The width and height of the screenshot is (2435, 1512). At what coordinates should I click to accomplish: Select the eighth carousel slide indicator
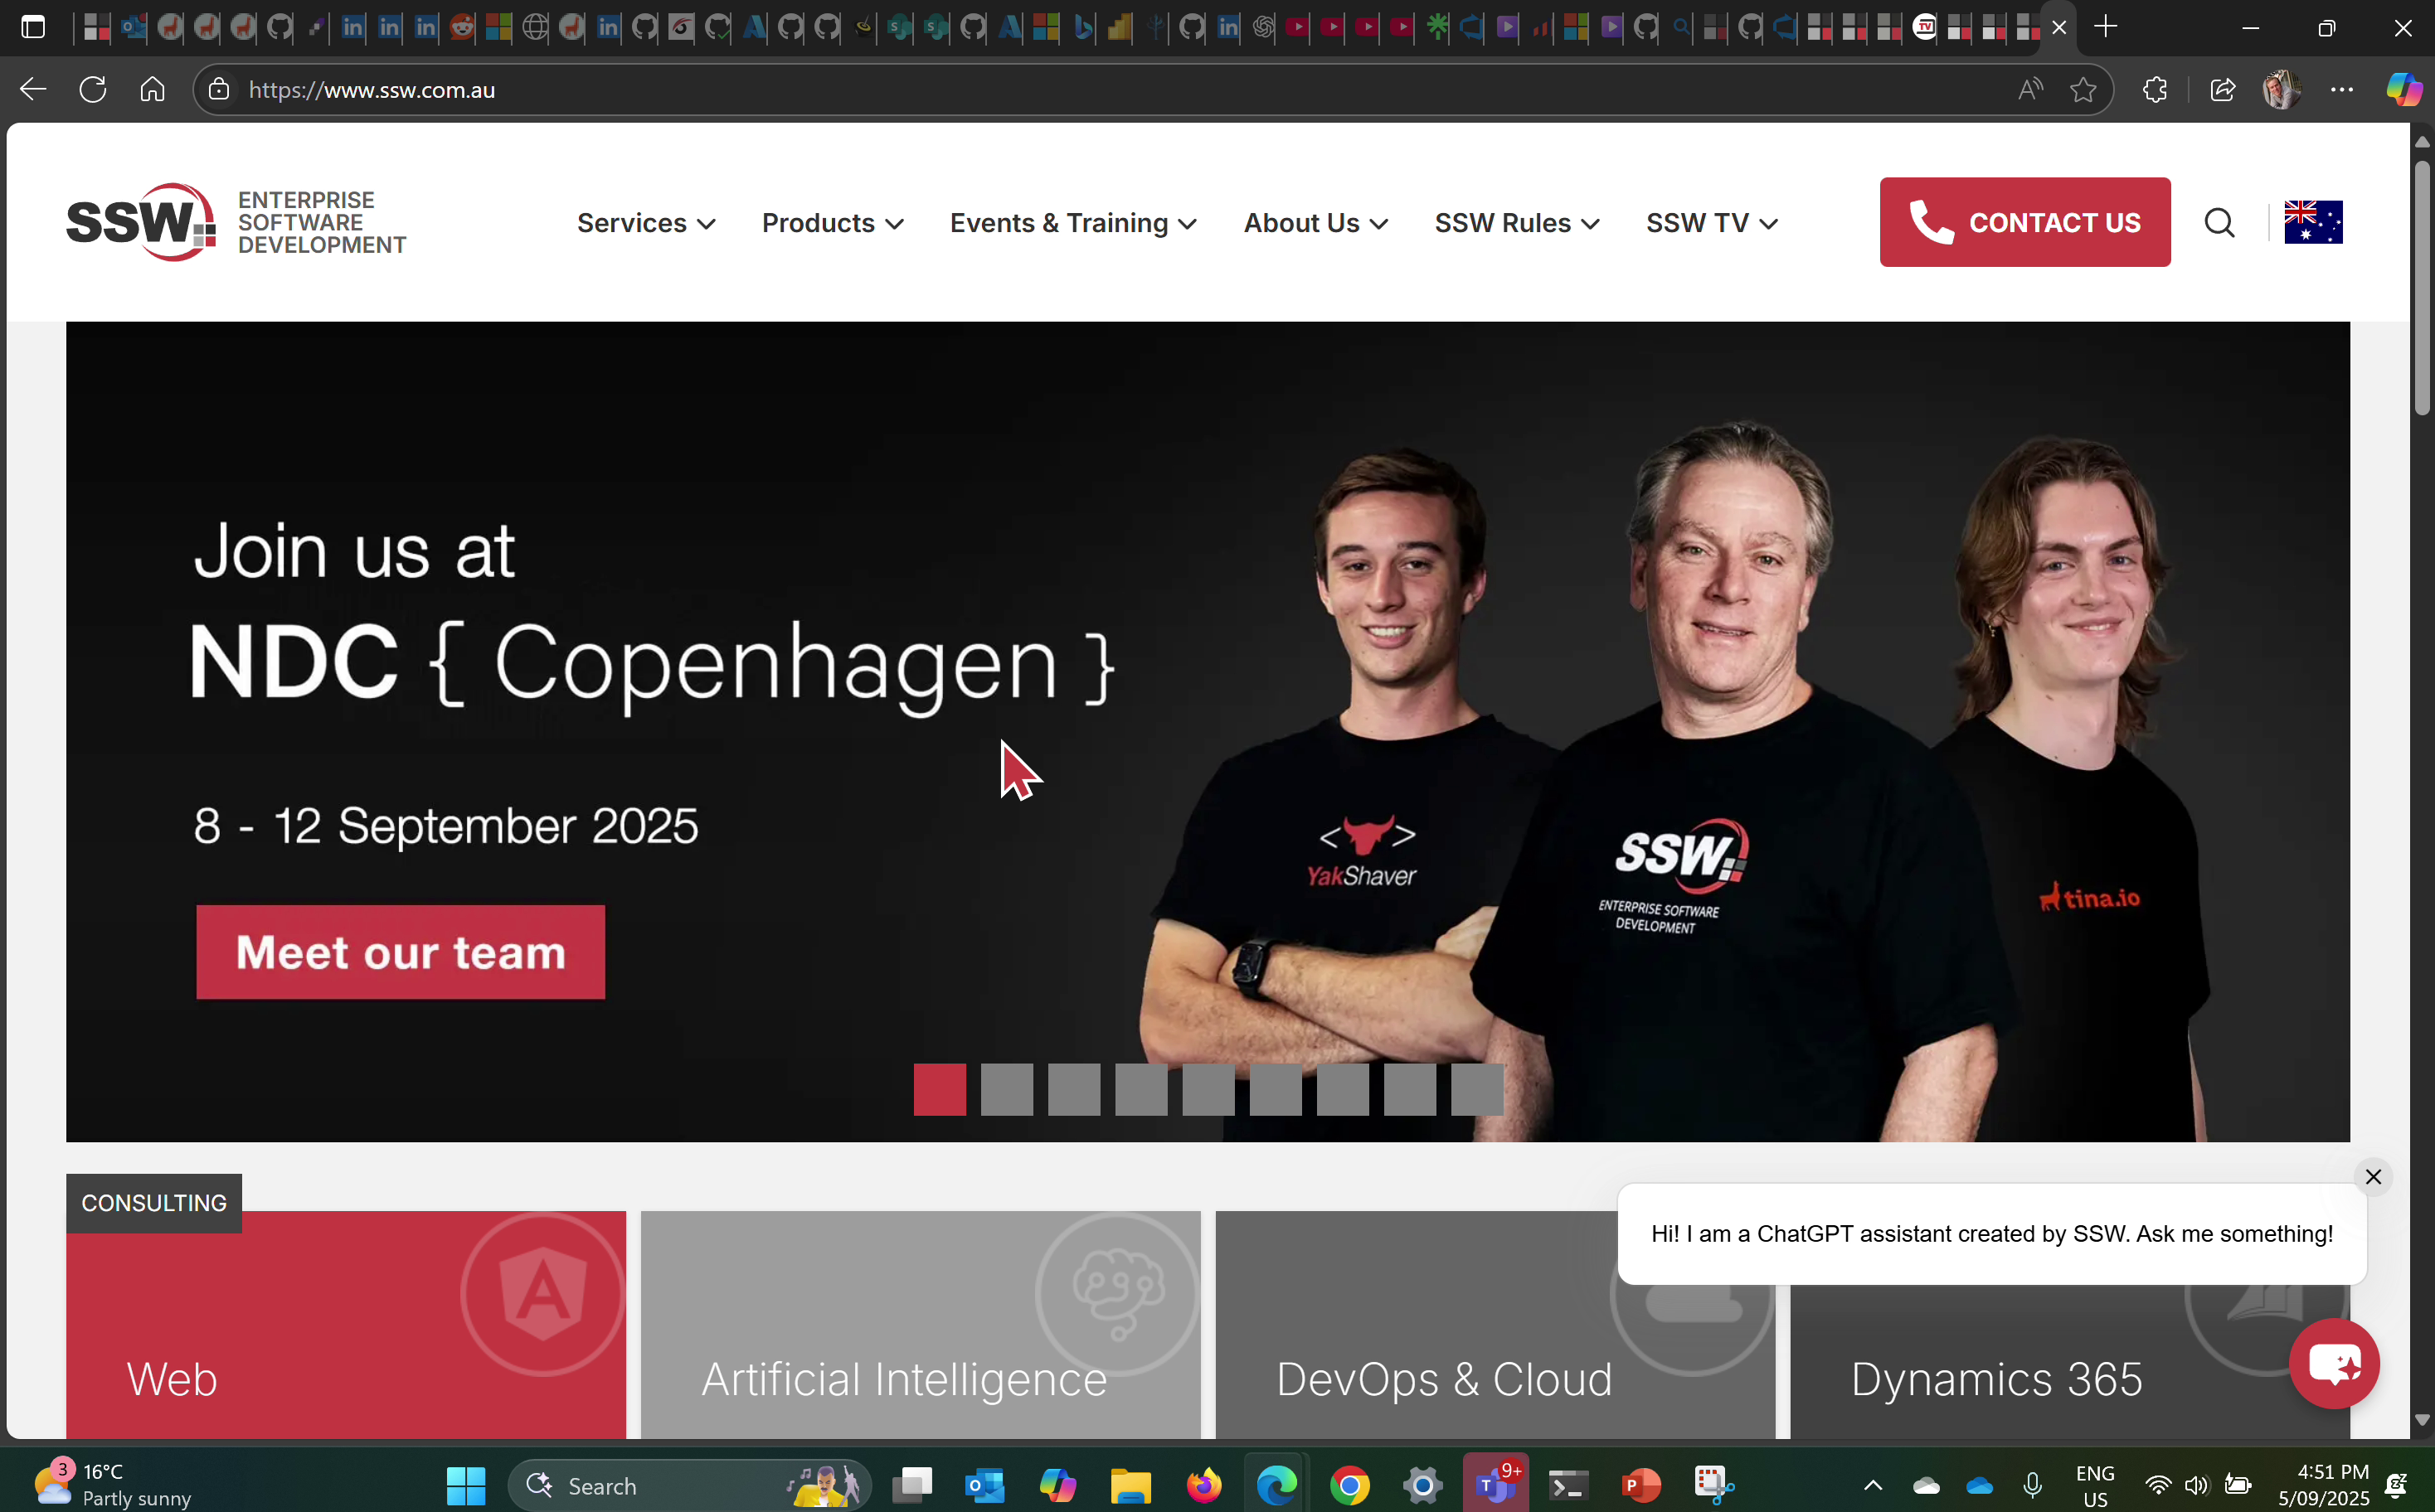(1410, 1089)
